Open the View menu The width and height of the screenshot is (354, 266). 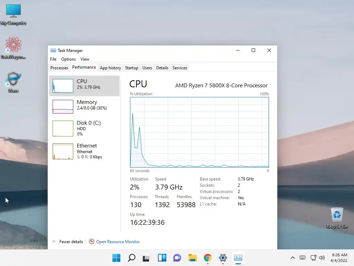[x=85, y=59]
